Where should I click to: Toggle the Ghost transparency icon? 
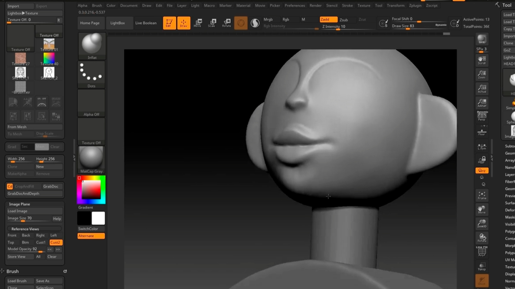(482, 280)
